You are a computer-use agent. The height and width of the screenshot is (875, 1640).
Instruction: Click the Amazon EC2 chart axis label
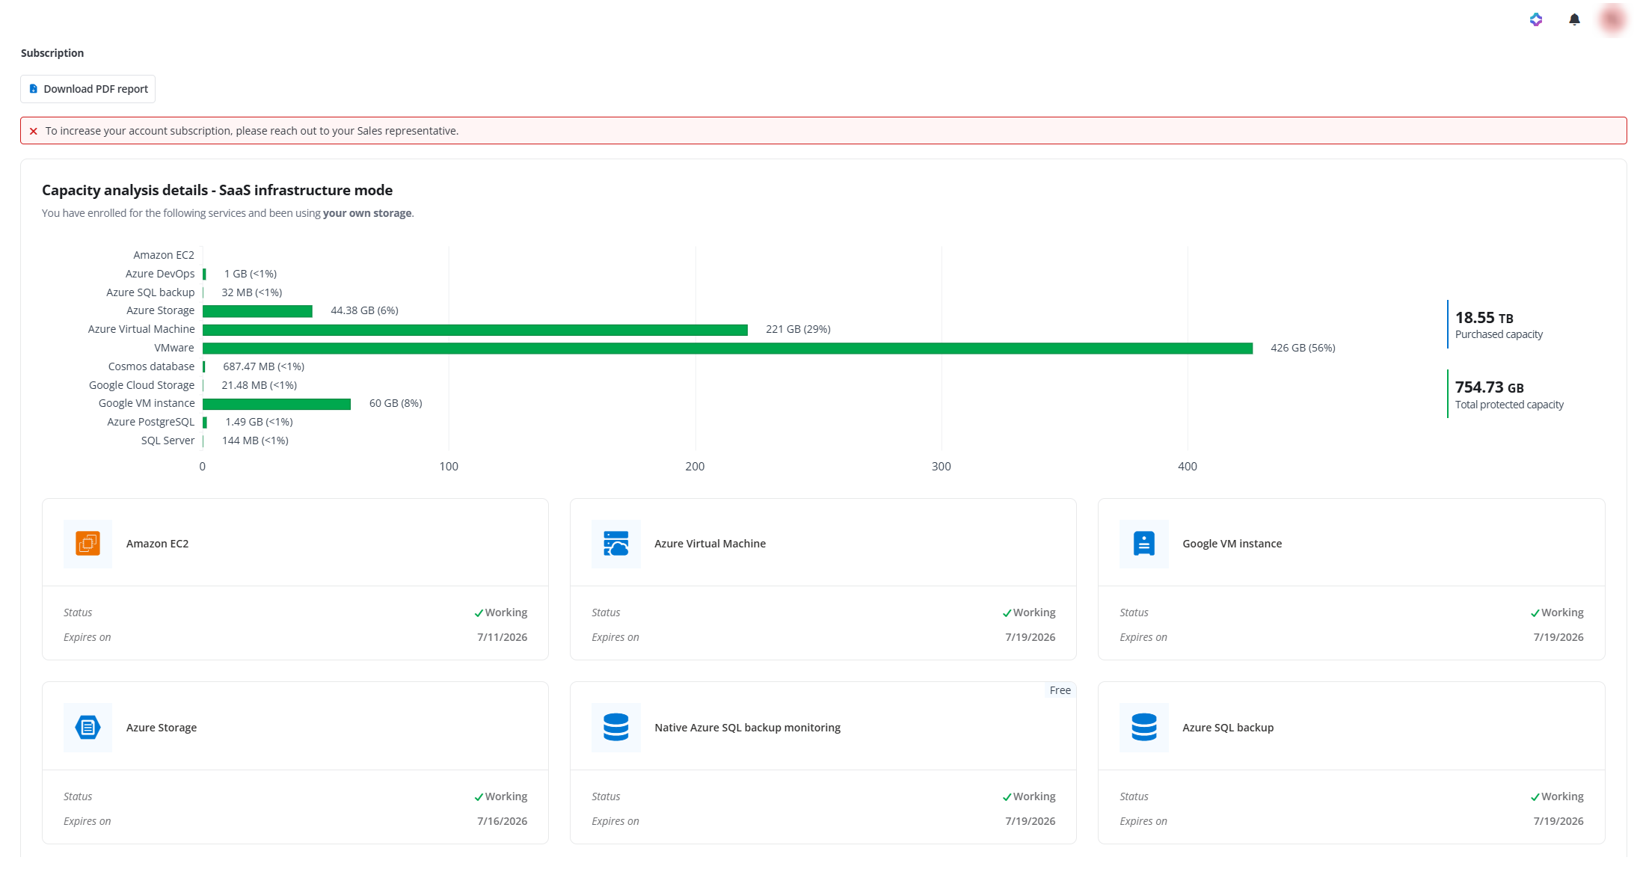164,255
